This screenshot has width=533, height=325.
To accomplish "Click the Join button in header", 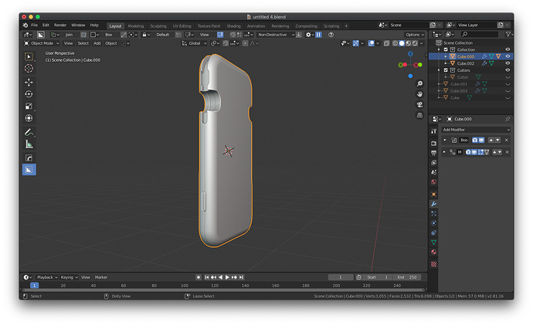I will click(x=69, y=35).
